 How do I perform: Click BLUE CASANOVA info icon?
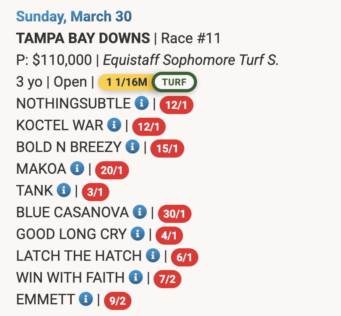[139, 212]
